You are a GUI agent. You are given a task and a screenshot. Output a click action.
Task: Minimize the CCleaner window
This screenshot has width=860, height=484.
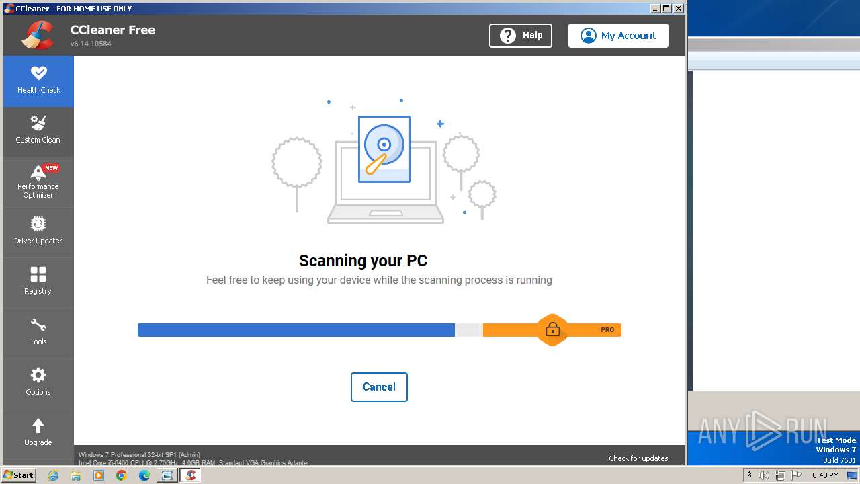[655, 9]
